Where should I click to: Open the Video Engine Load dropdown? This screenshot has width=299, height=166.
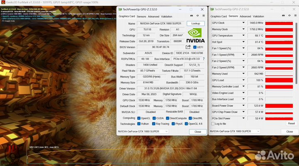click(x=243, y=93)
